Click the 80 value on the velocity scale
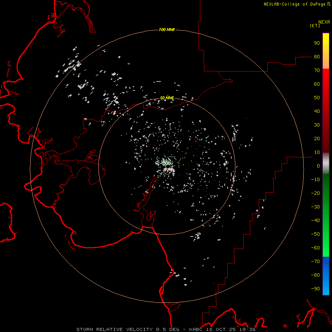Viewport: 332px width, 332px height. (x=317, y=57)
